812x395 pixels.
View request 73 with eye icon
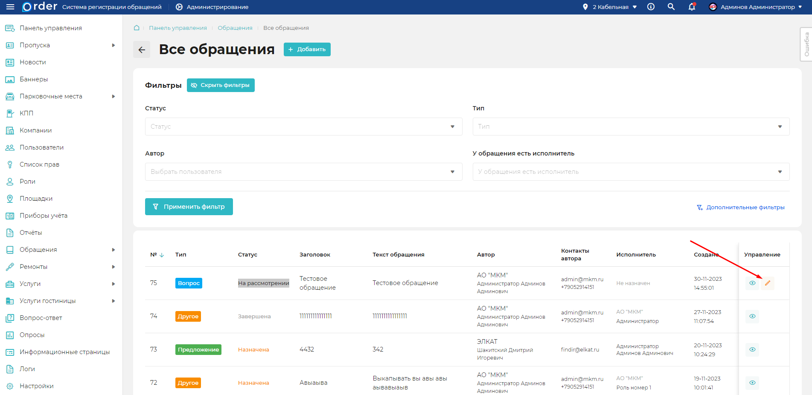point(752,349)
